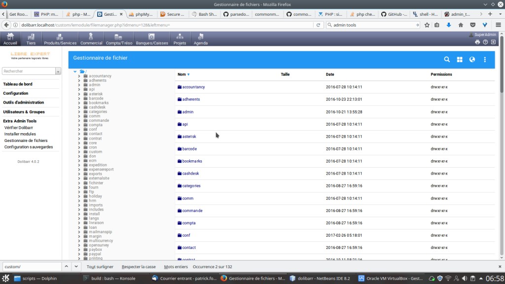Image resolution: width=505 pixels, height=284 pixels.
Task: Click the Pocket icon in Firefox toolbar
Action: pyautogui.click(x=473, y=25)
